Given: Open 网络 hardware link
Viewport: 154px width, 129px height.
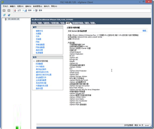Looking at the screenshot, I should 37,42.
